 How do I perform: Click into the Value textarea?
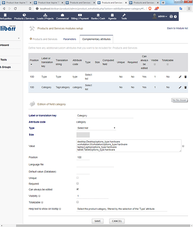129,146
